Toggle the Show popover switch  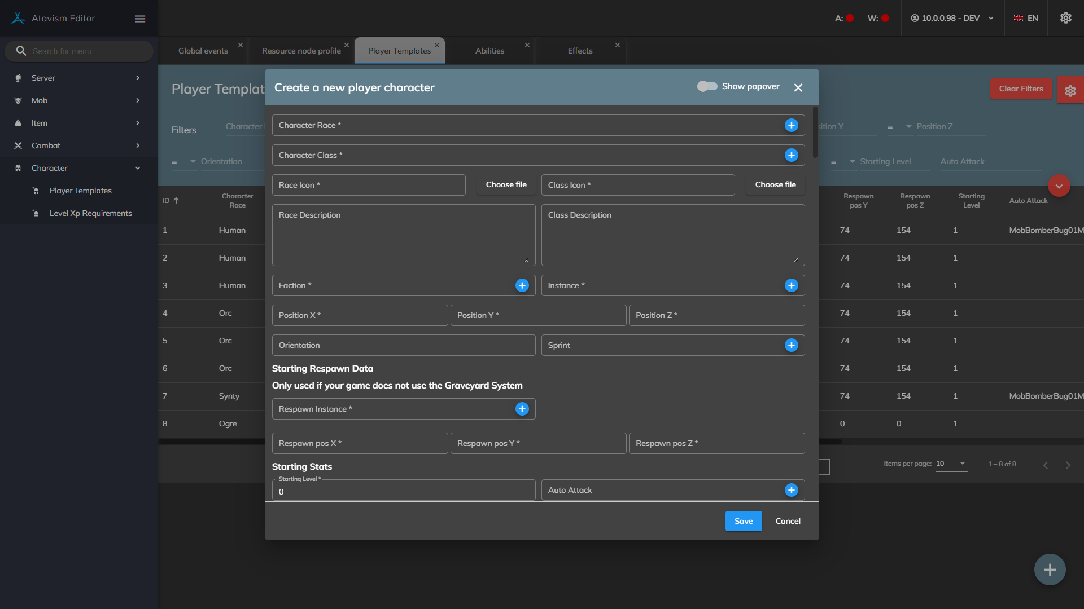(707, 86)
